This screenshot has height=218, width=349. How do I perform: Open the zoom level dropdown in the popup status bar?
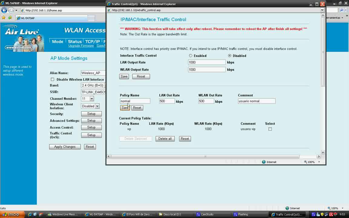pyautogui.click(x=319, y=162)
